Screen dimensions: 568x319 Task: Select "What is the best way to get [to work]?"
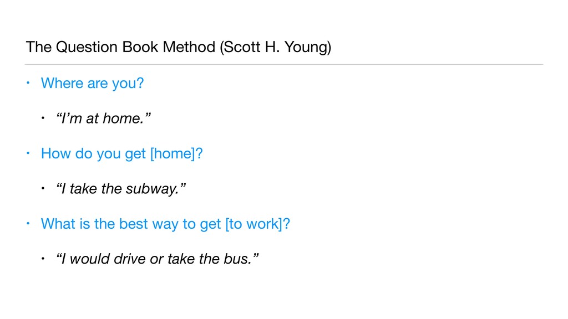165,224
